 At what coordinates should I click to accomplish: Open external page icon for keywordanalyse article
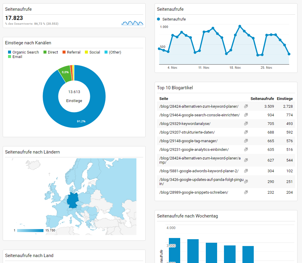tap(246, 123)
